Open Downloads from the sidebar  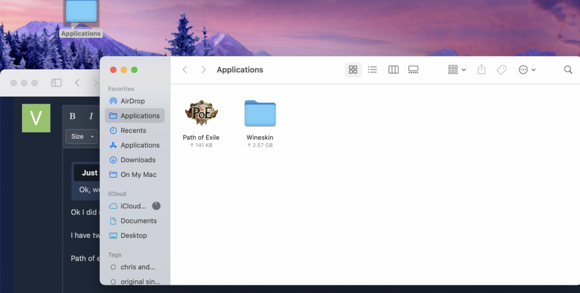pyautogui.click(x=137, y=160)
